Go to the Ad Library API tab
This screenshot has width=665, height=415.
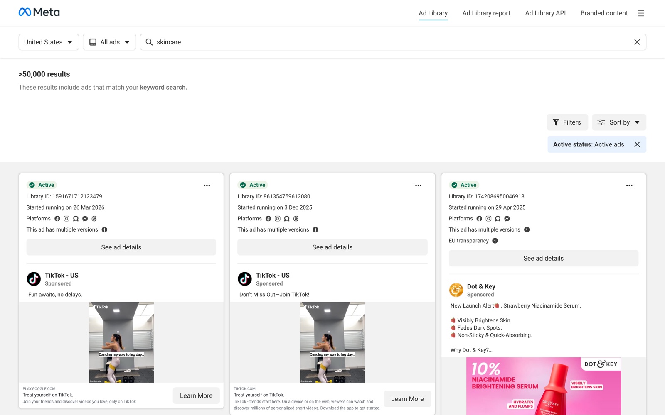pyautogui.click(x=545, y=13)
